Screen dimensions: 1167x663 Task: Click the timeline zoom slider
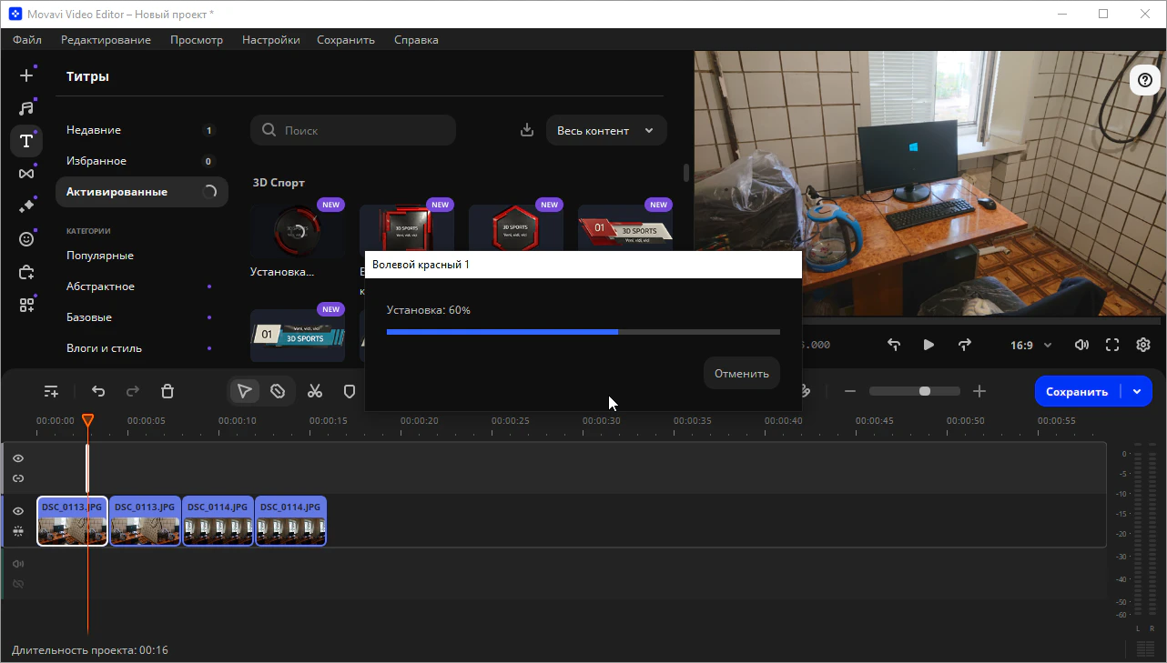914,391
